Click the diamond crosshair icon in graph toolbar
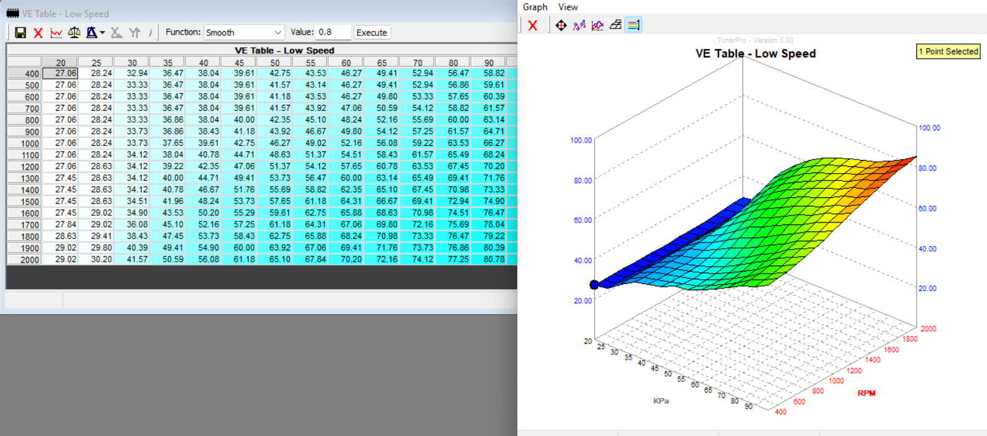Viewport: 987px width, 436px height. click(561, 25)
